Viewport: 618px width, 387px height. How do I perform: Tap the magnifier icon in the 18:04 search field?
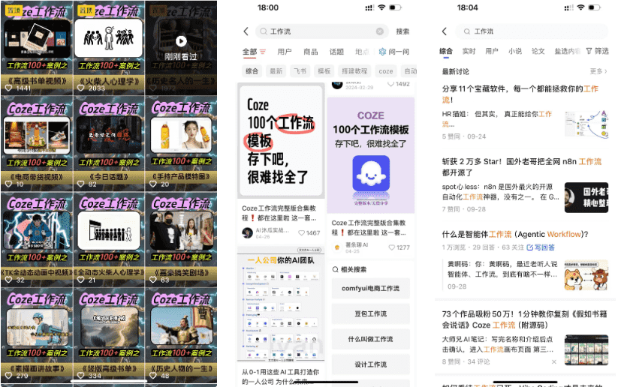coord(466,31)
